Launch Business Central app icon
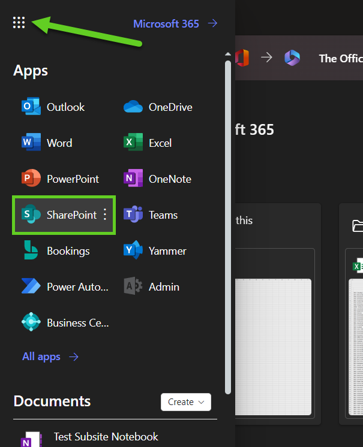This screenshot has height=447, width=363. (x=31, y=322)
